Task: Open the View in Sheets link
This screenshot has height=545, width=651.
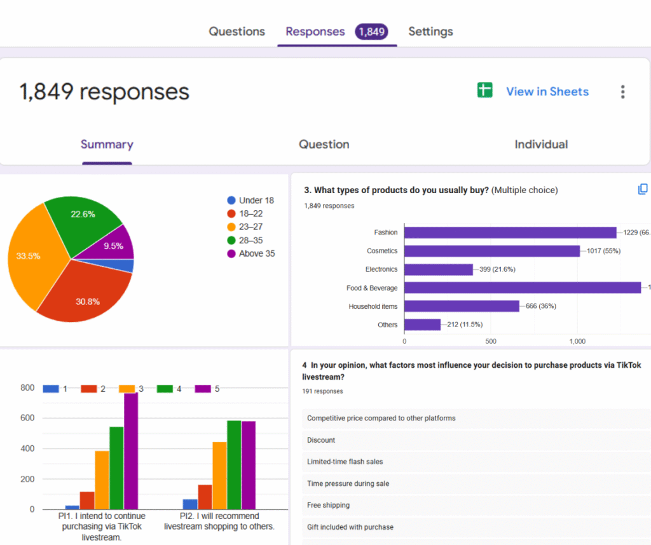Action: (547, 91)
